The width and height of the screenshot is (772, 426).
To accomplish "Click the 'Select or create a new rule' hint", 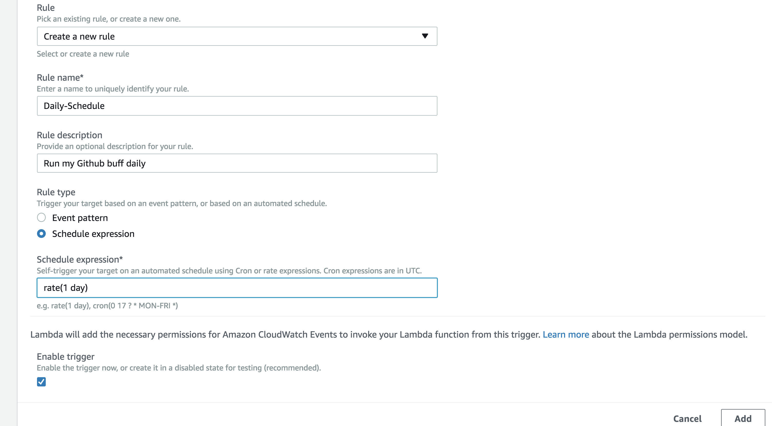I will [x=83, y=54].
